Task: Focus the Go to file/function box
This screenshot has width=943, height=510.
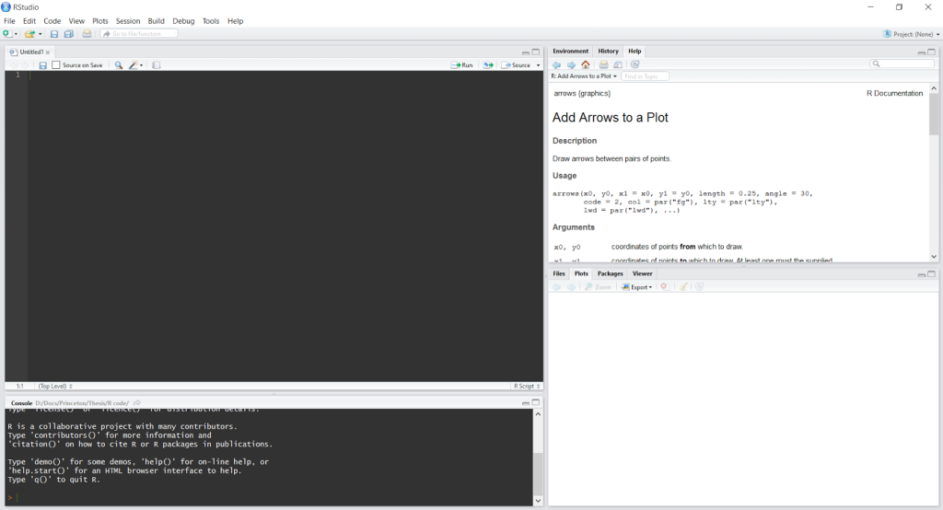Action: click(x=139, y=34)
